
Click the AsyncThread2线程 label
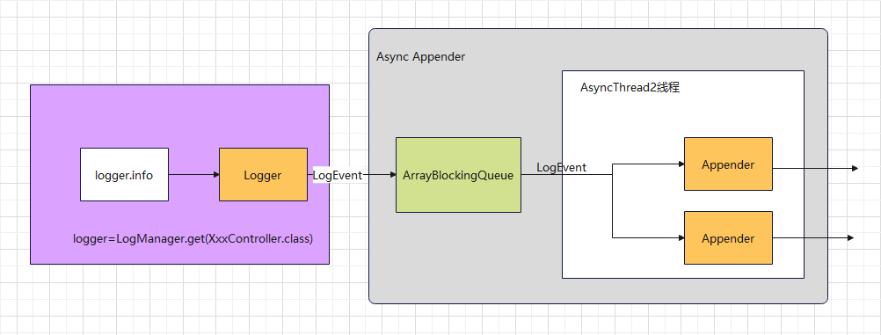[630, 88]
